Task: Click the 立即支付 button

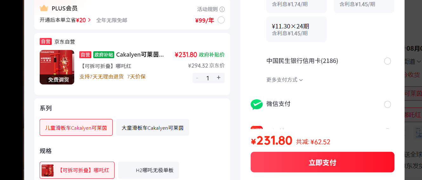Action: point(322,162)
